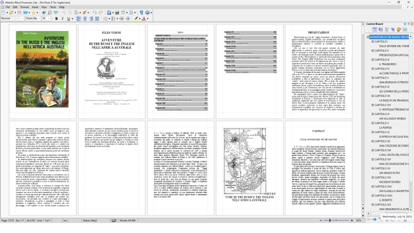
Task: Click the Undo arrow icon
Action: click(x=95, y=12)
